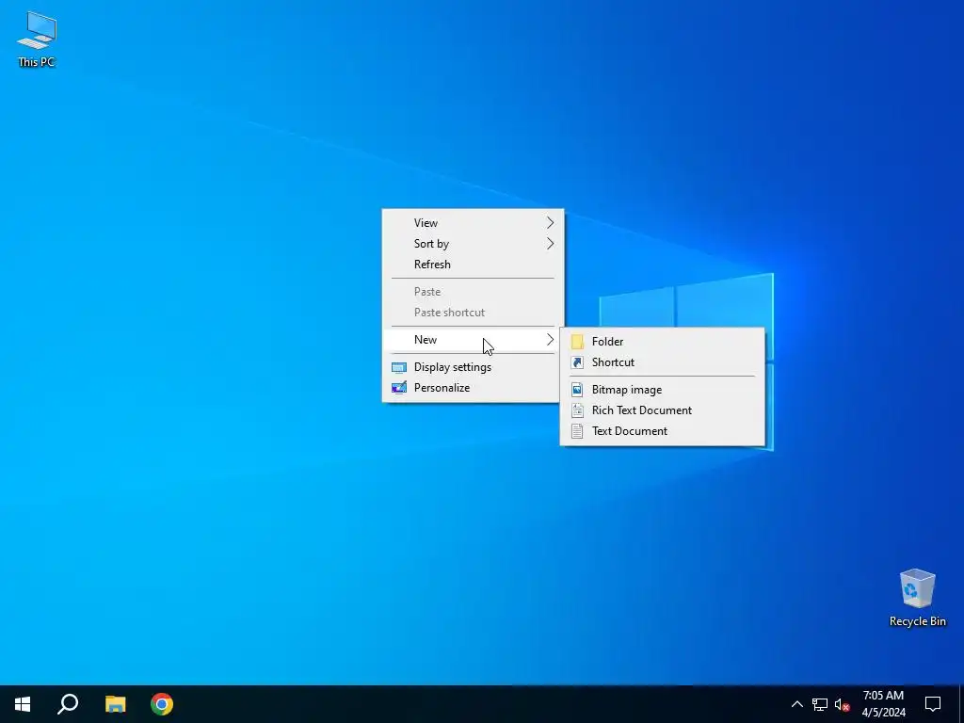Open the Windows Start menu
The image size is (964, 723).
pos(23,704)
